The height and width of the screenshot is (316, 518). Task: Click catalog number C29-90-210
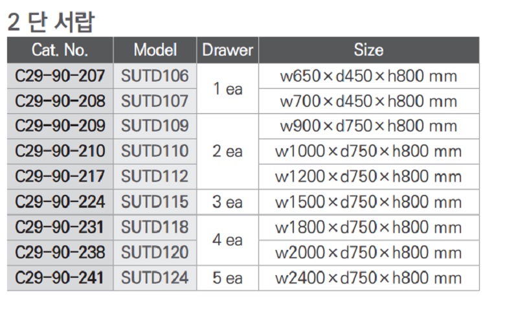pos(60,152)
